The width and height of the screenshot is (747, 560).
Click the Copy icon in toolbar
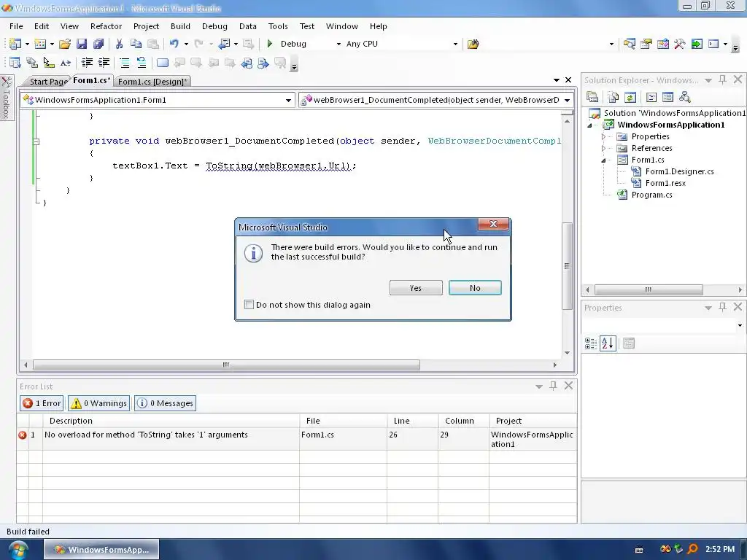136,44
